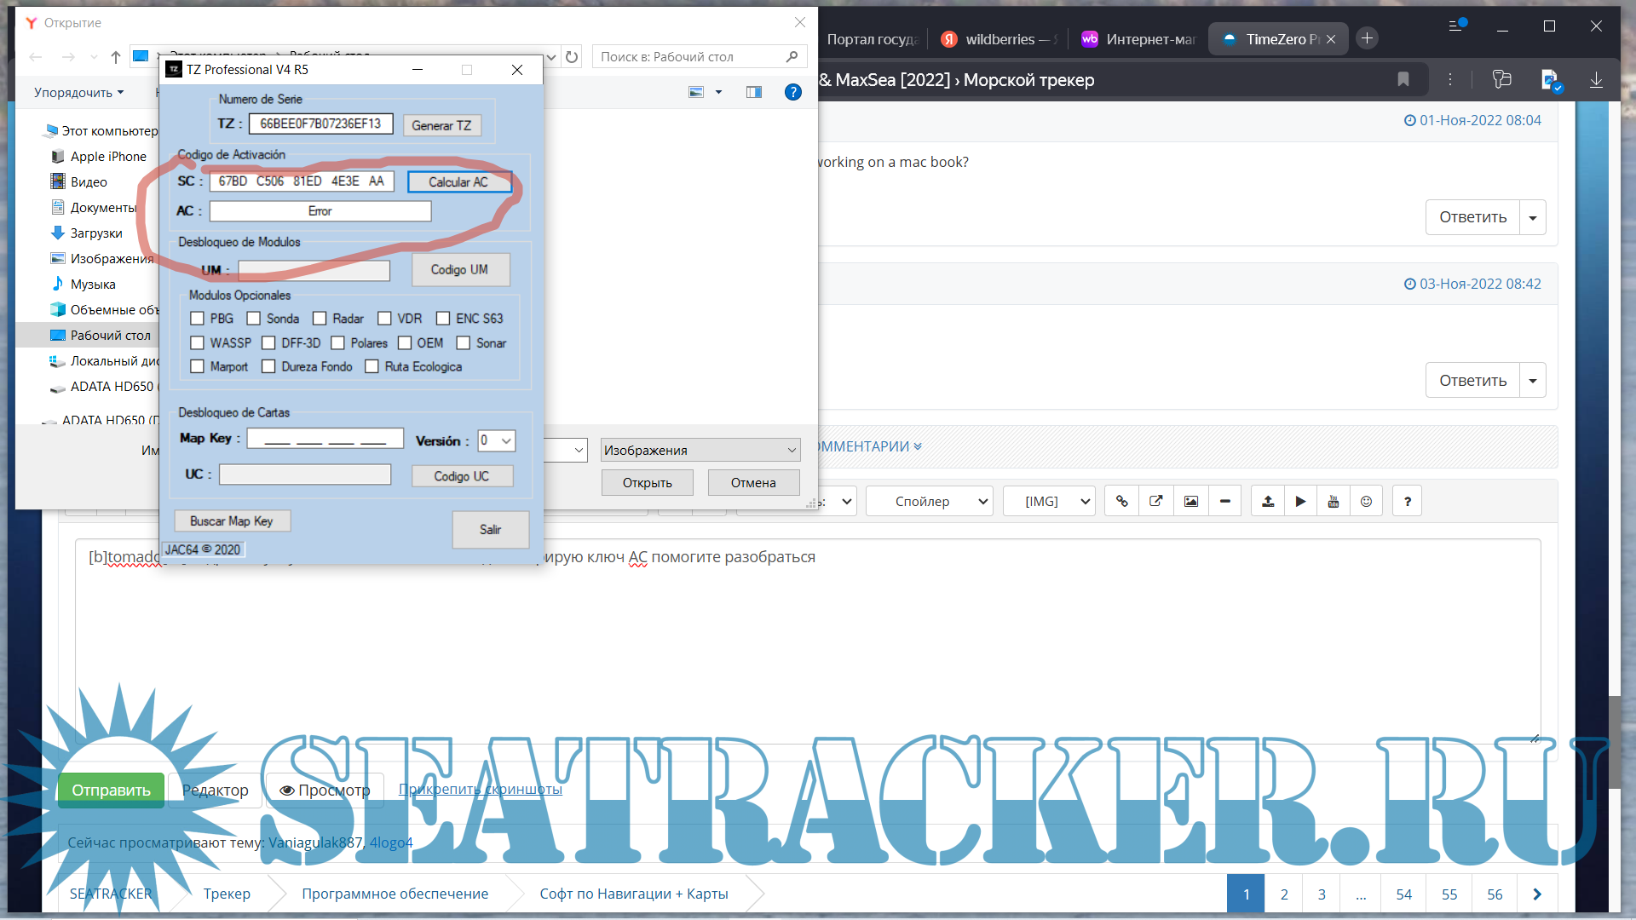Click the browser downloads arrow icon
Viewport: 1636px width, 920px height.
pyautogui.click(x=1596, y=79)
